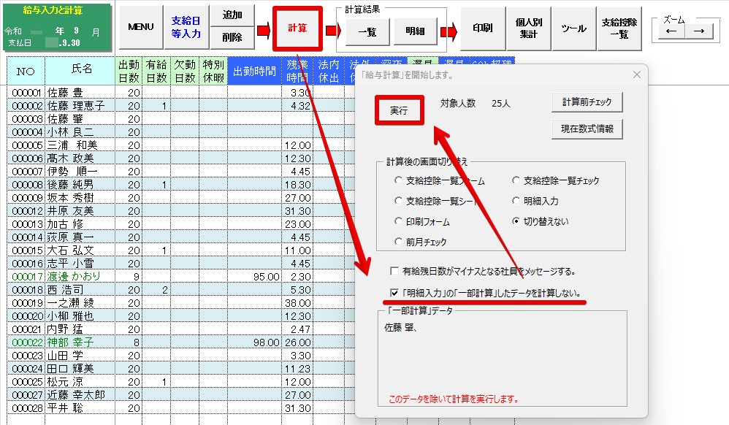Select the 支給控除一覧フォーム radio option
Screen dimensions: 729x425
(x=398, y=180)
